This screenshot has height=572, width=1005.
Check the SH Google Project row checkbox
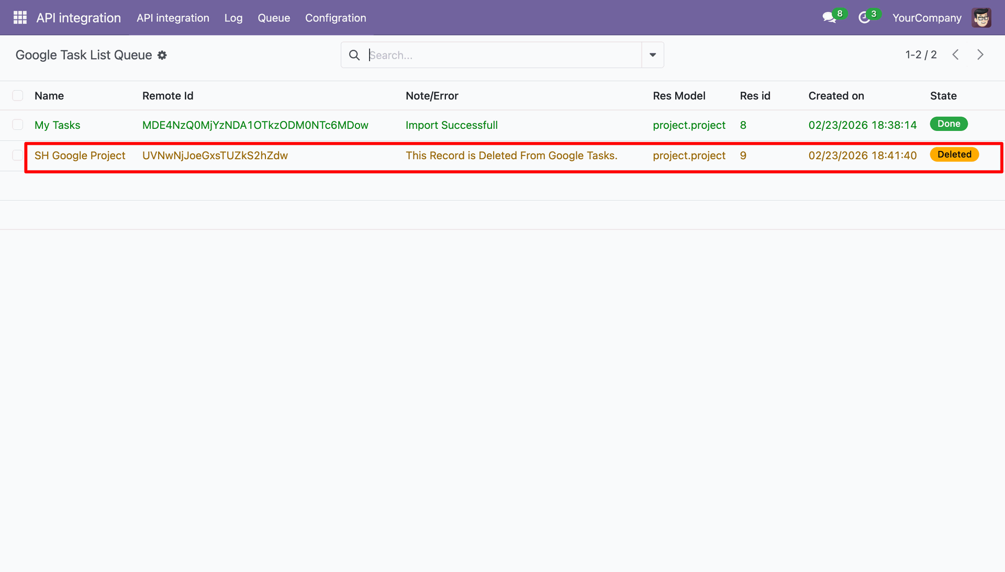pyautogui.click(x=18, y=156)
